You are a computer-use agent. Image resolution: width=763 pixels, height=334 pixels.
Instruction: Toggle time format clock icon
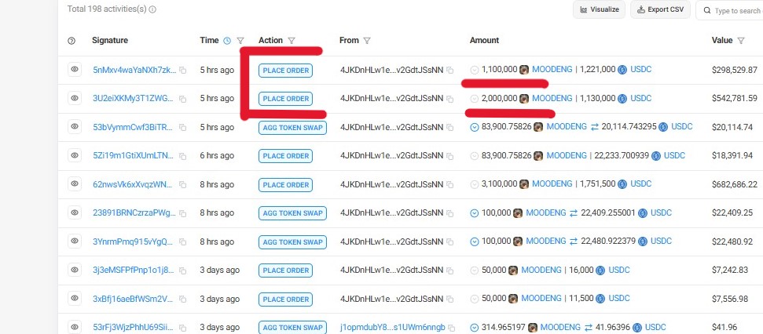[x=227, y=41]
